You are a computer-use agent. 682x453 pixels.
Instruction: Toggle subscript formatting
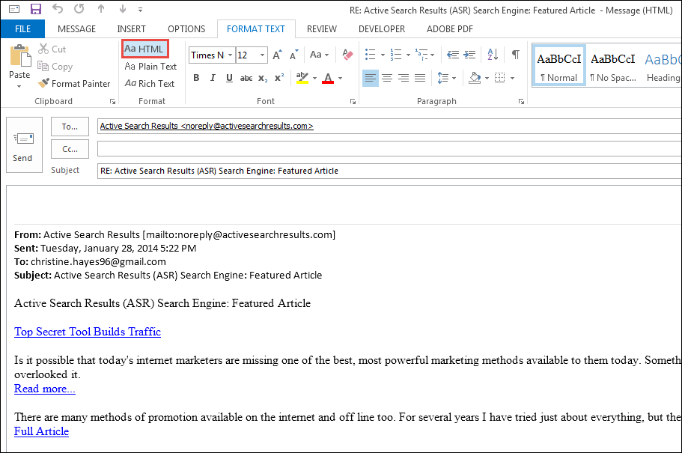point(263,79)
